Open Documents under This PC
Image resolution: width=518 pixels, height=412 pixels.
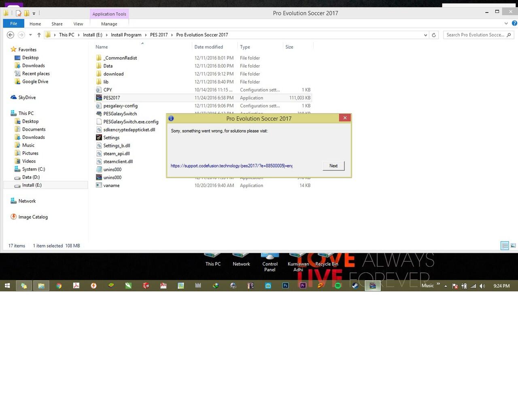pos(34,129)
